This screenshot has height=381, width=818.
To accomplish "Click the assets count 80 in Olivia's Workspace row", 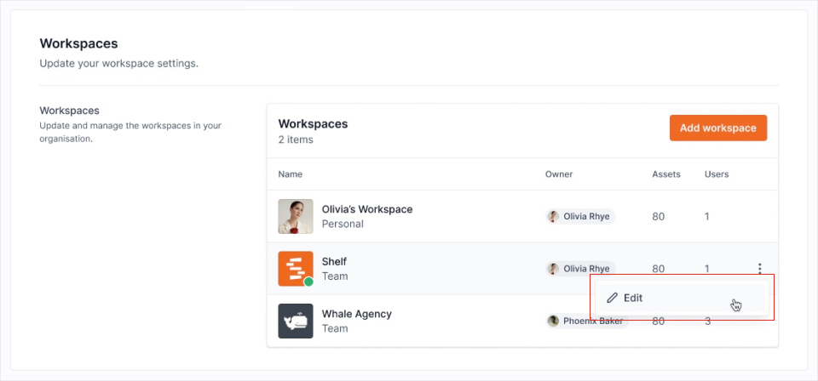I will (x=659, y=217).
